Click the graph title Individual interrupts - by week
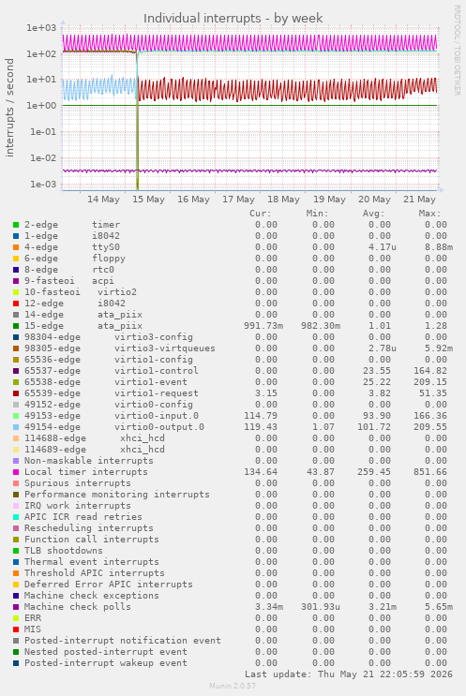 [233, 18]
